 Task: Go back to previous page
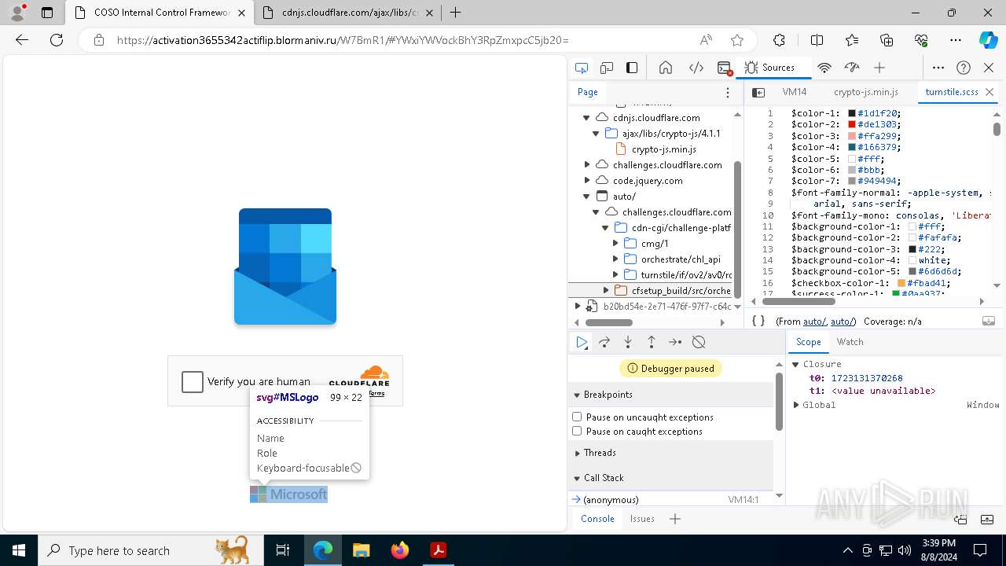(x=22, y=40)
